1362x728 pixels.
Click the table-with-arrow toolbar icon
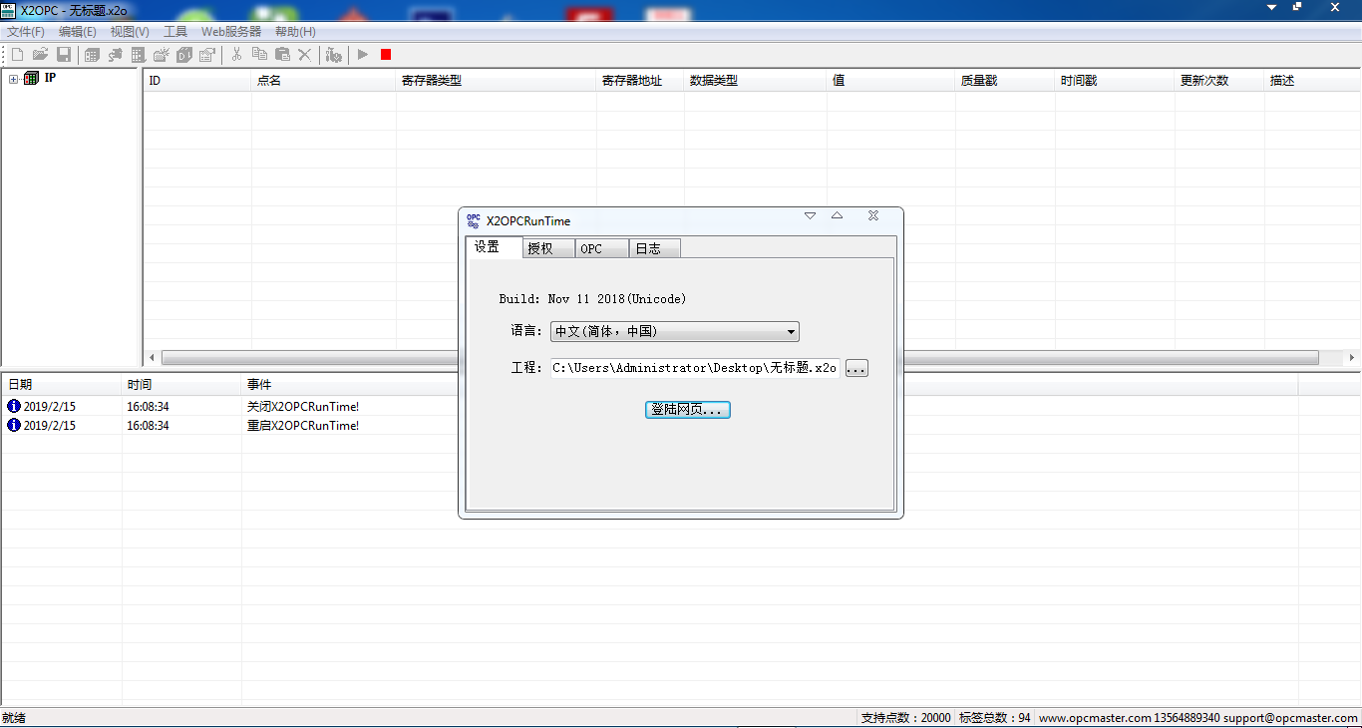point(139,55)
